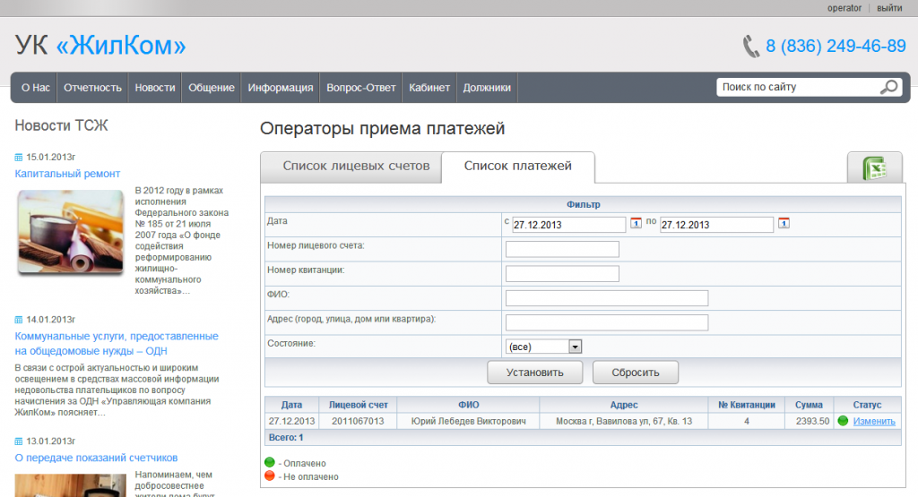918x497 pixels.
Task: Open the Отчетность menu item
Action: 92,88
